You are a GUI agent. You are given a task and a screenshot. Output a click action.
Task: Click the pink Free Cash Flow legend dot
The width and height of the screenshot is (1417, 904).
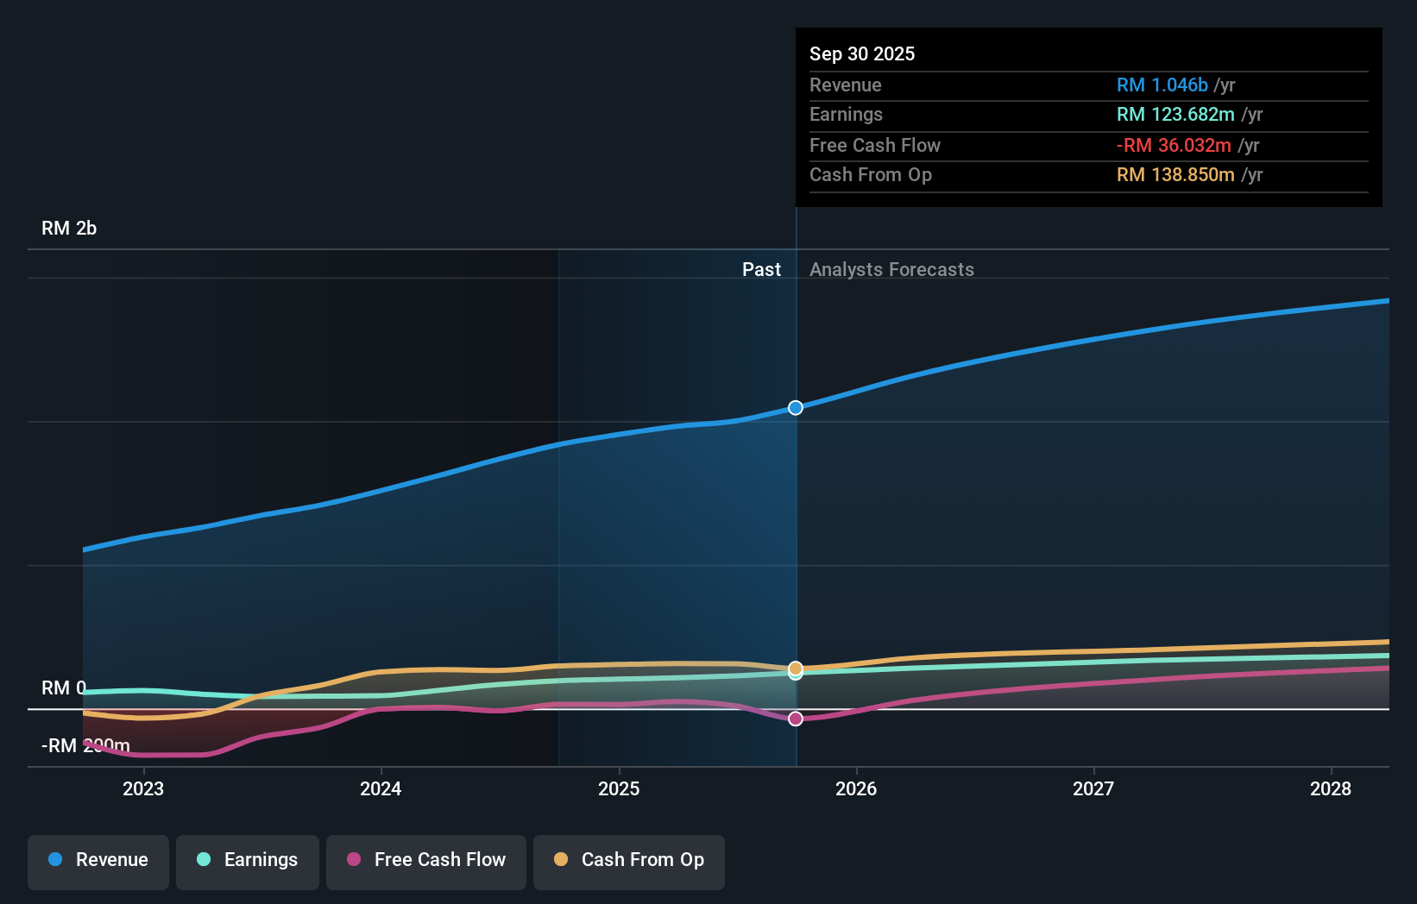[355, 860]
